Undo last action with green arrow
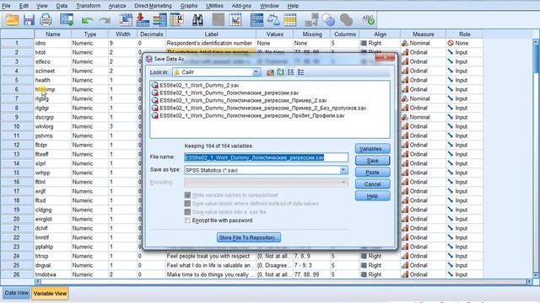 point(87,20)
